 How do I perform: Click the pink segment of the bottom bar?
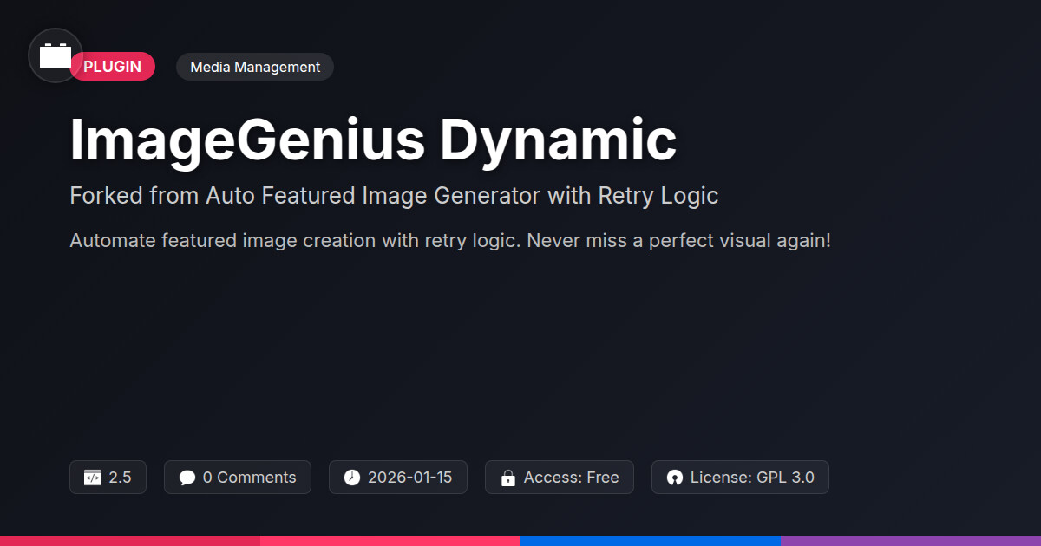390,540
